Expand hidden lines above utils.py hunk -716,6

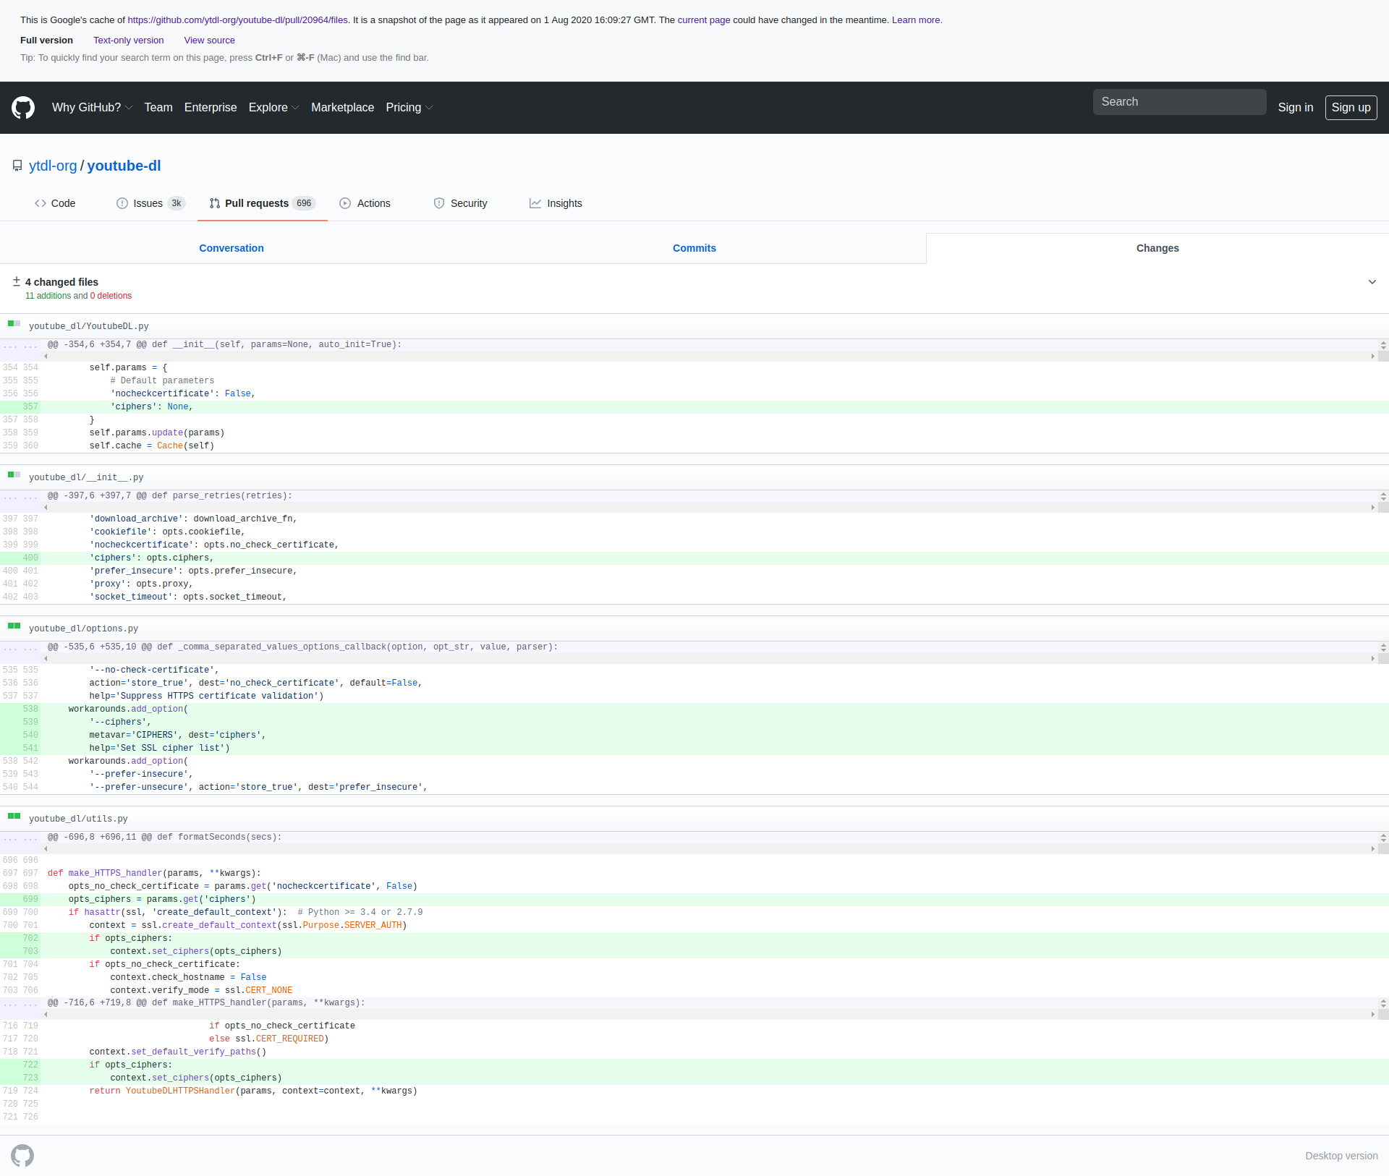tap(20, 1004)
